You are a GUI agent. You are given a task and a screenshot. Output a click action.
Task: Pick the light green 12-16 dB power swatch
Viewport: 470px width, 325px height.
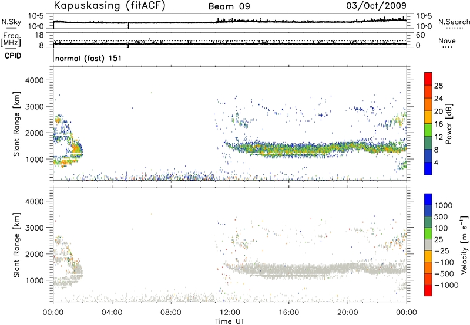(428, 130)
